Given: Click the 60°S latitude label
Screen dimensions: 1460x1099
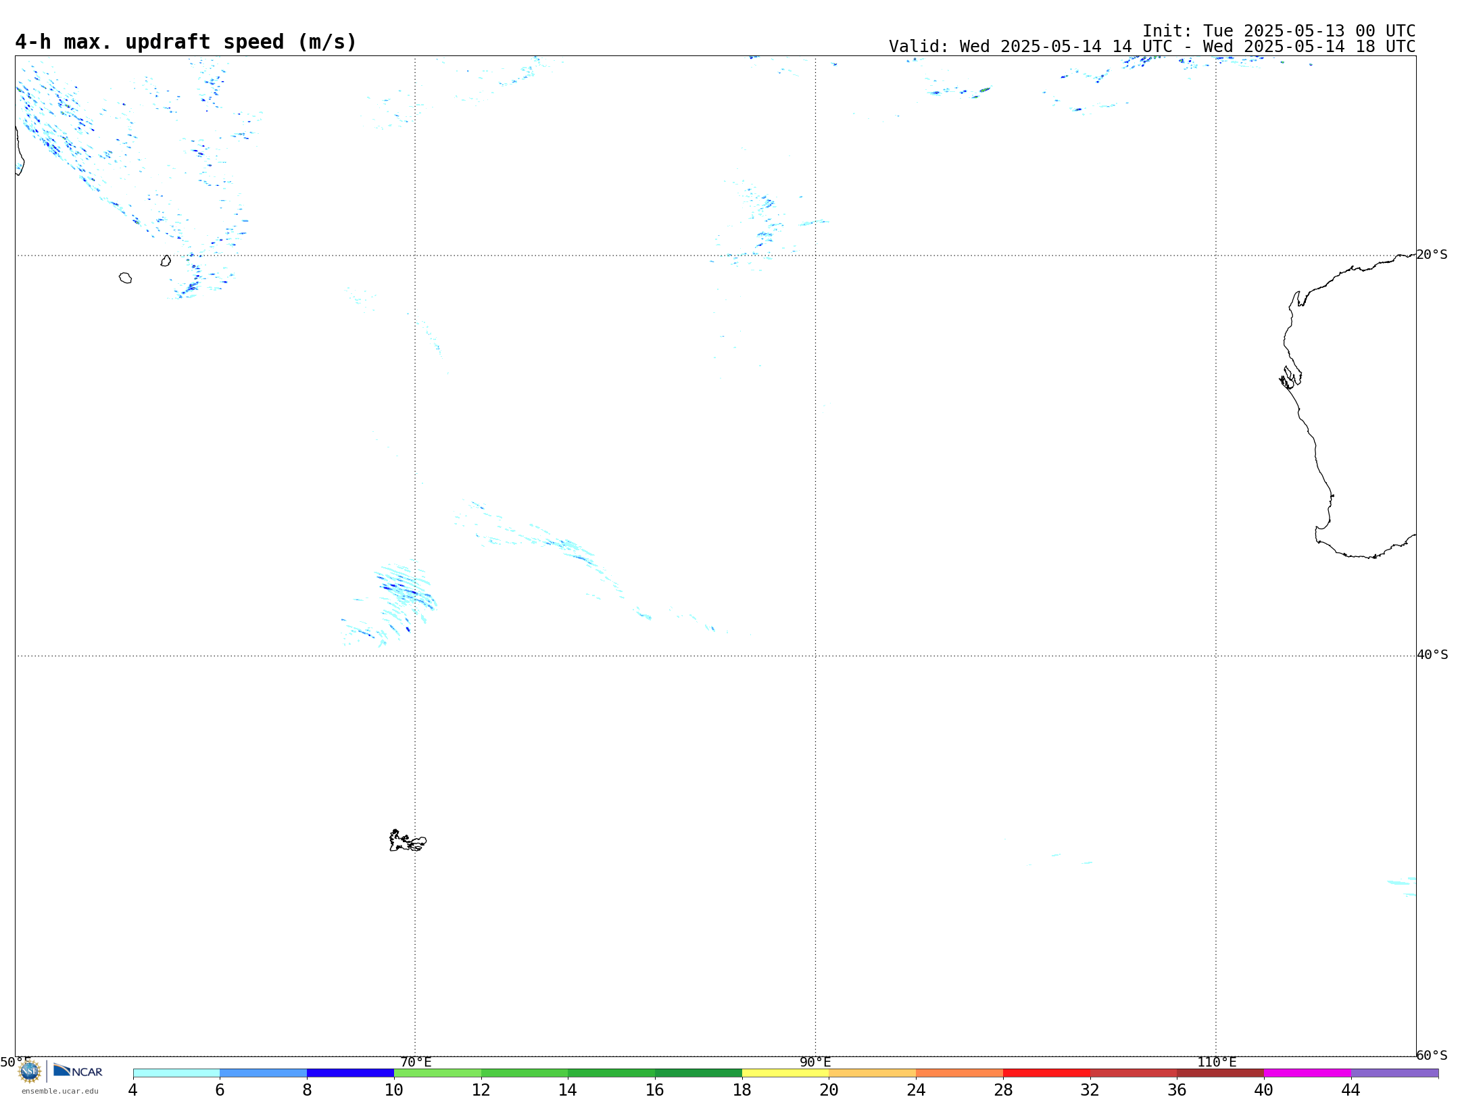Looking at the screenshot, I should click(x=1432, y=1055).
